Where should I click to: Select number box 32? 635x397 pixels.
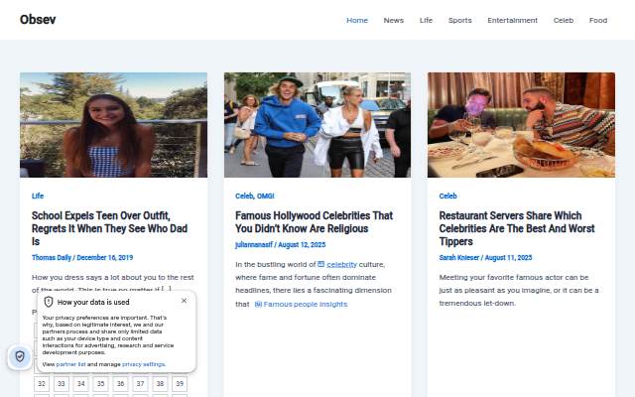[x=42, y=384]
